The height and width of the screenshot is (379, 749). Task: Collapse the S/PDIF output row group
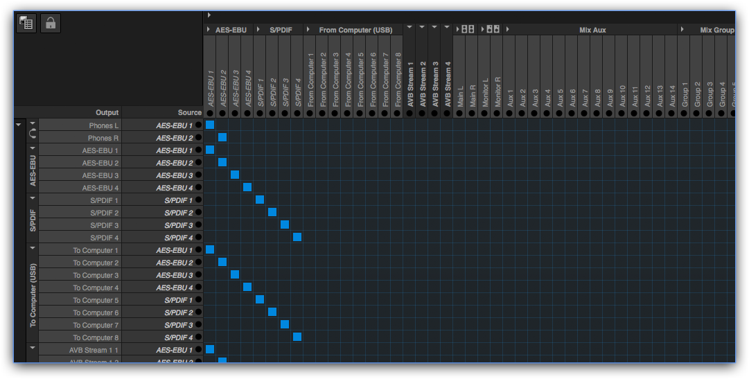click(33, 198)
